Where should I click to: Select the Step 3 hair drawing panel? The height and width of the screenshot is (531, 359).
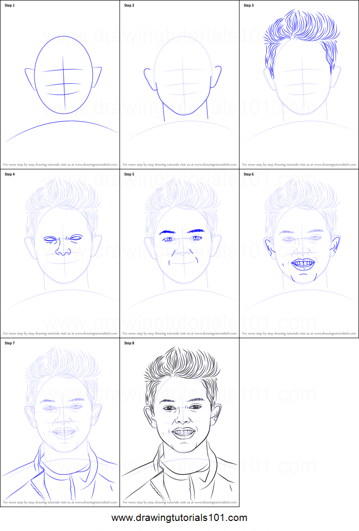[x=299, y=84]
